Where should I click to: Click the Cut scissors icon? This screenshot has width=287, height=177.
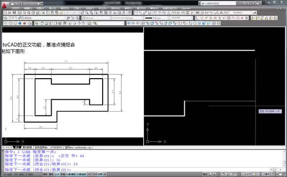point(43,13)
